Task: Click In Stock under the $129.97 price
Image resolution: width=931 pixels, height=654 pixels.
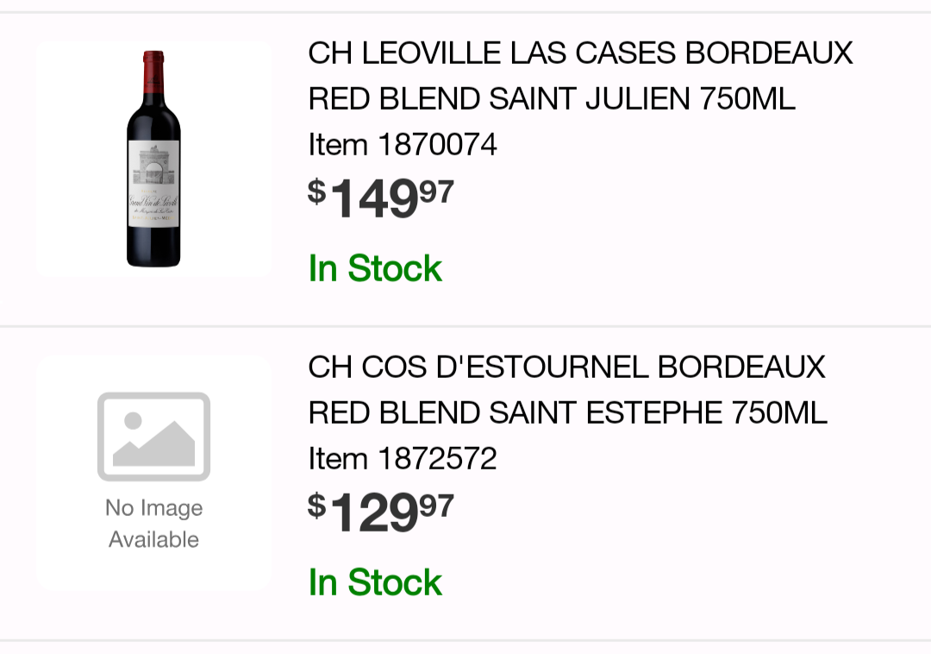Action: click(375, 582)
